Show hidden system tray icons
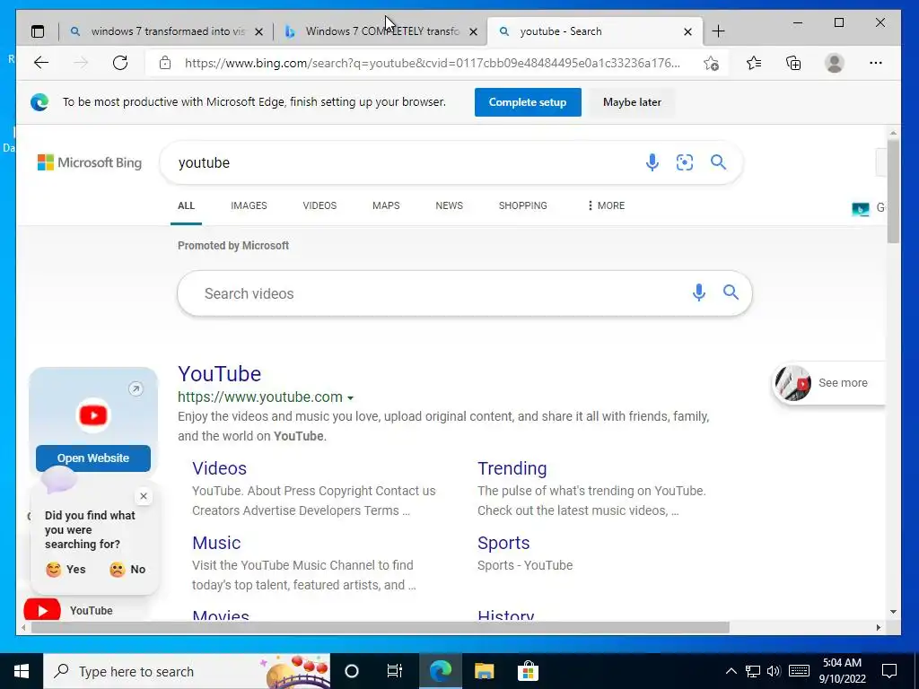Viewport: 919px width, 689px height. coord(731,671)
